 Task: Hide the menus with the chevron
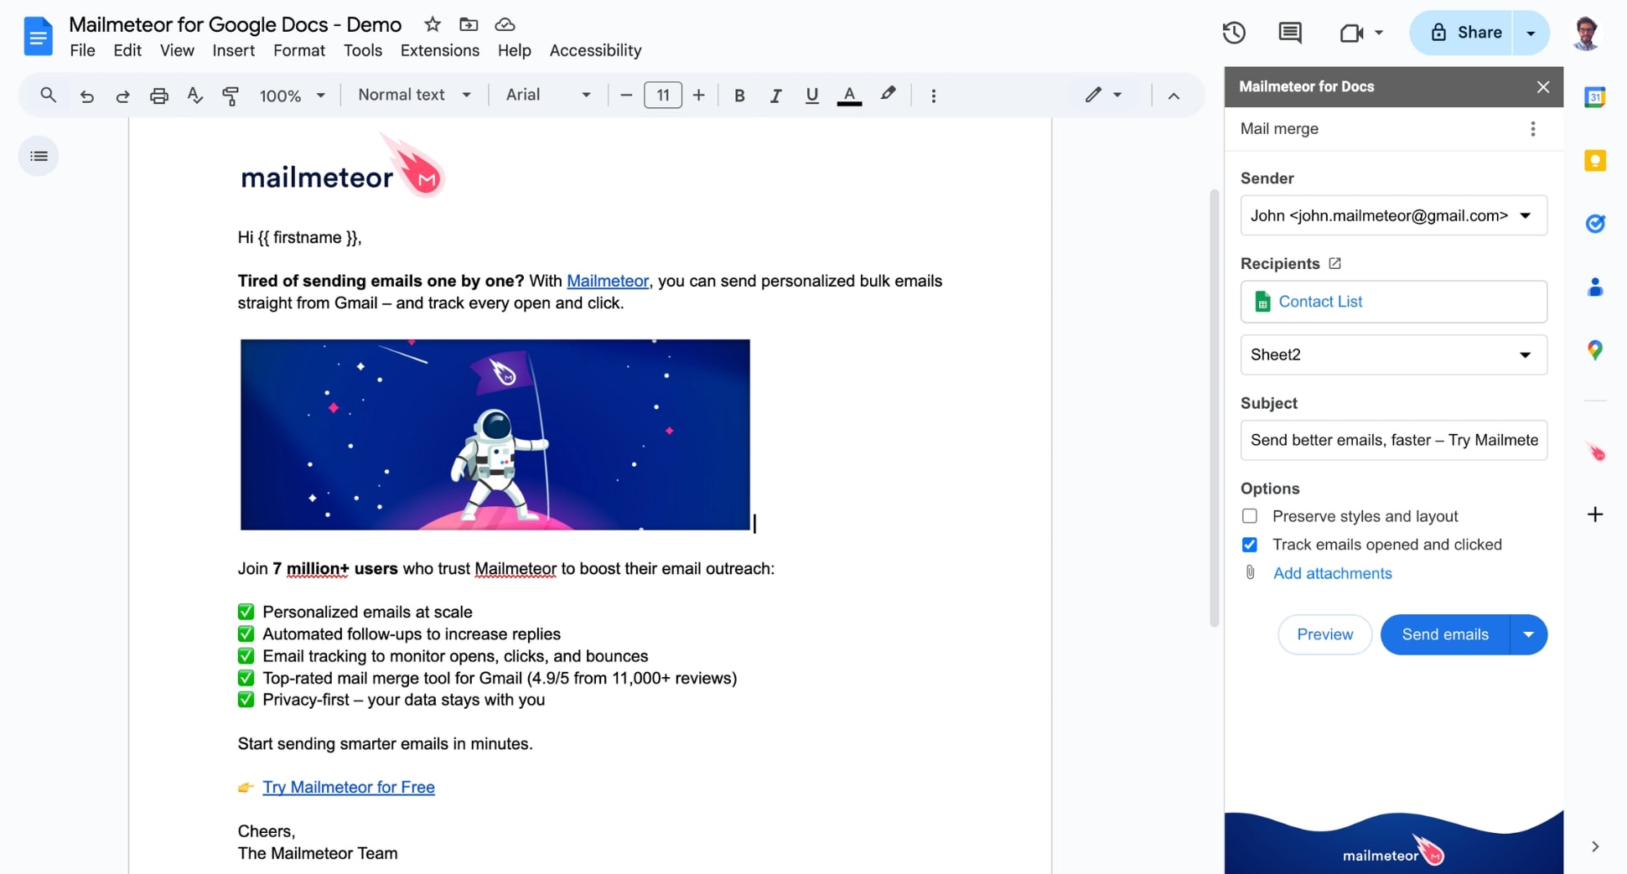point(1174,96)
